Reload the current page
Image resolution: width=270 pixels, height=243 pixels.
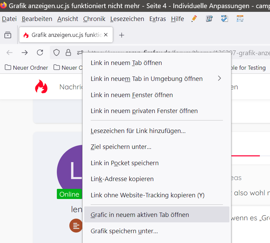click(40, 52)
